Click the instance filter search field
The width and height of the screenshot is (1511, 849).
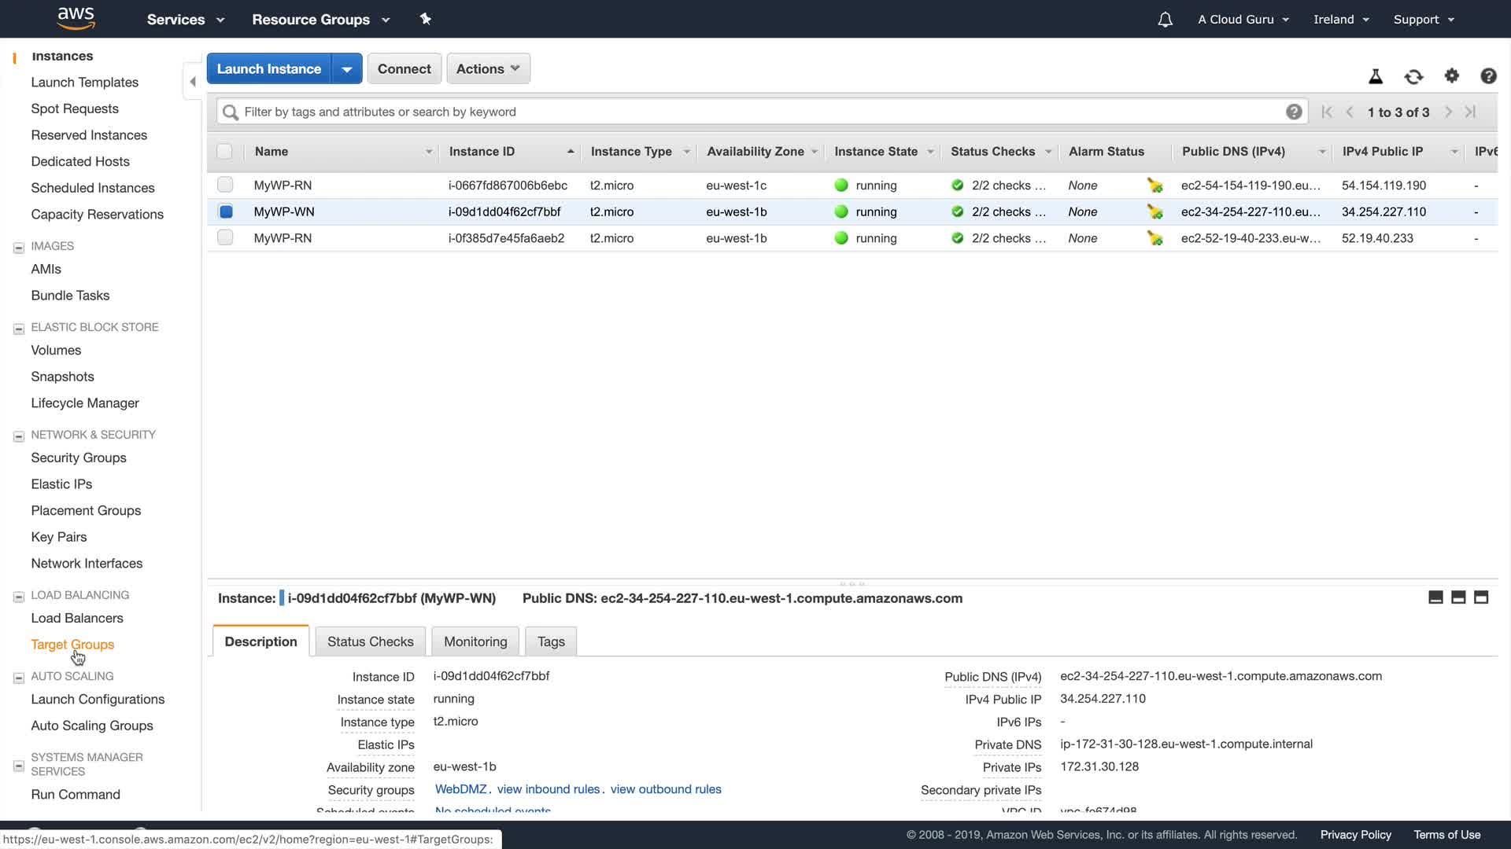[x=755, y=112]
